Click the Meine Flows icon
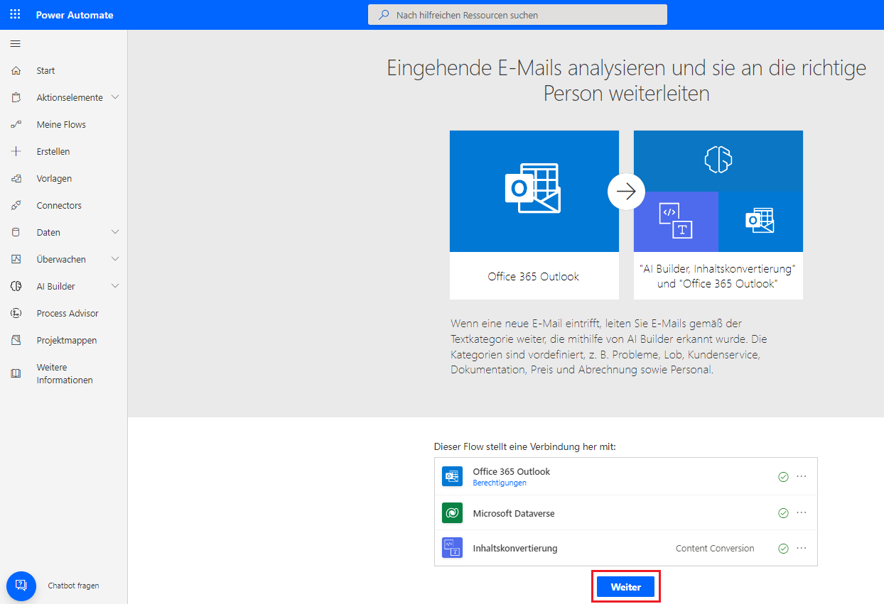Image resolution: width=884 pixels, height=604 pixels. 16,125
